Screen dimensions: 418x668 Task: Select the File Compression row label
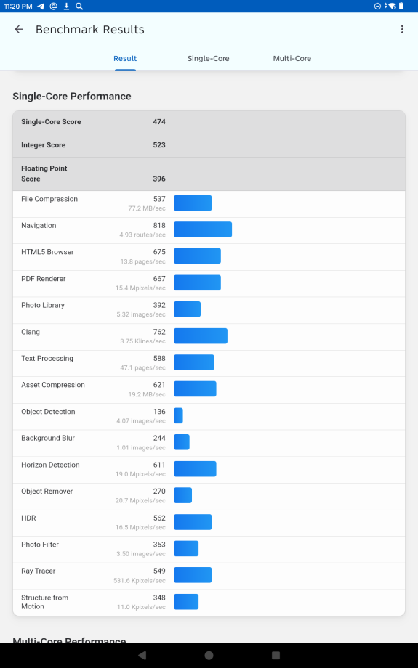point(49,199)
